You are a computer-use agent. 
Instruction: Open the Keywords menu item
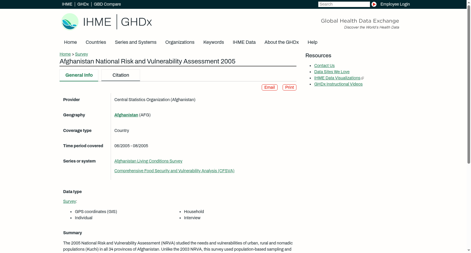[x=214, y=42]
